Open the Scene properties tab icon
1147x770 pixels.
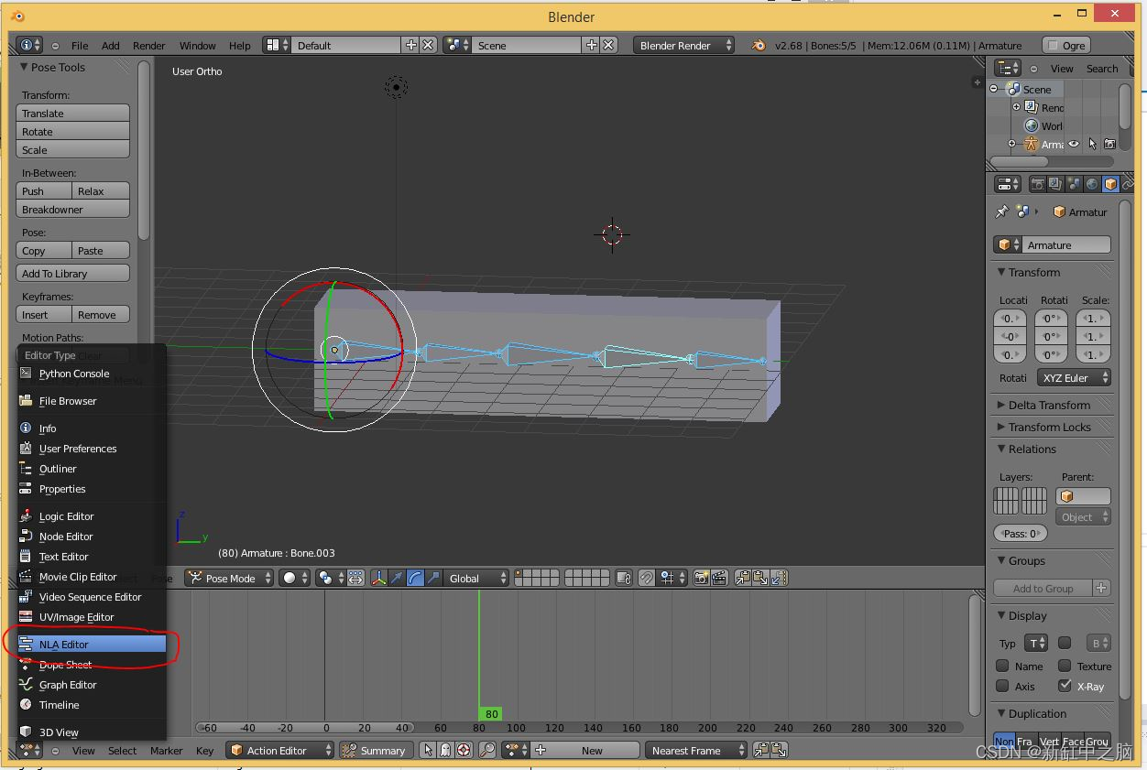coord(1074,184)
